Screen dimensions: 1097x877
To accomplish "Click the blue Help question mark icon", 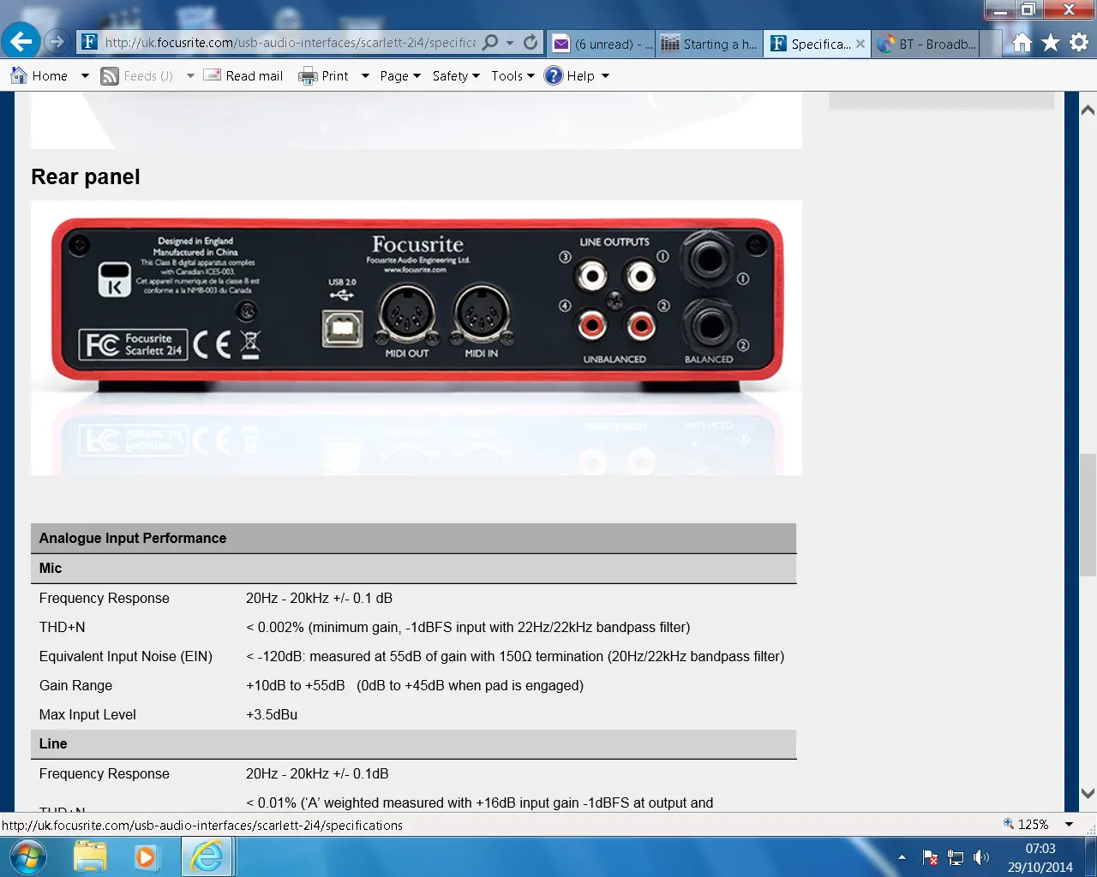I will coord(554,75).
